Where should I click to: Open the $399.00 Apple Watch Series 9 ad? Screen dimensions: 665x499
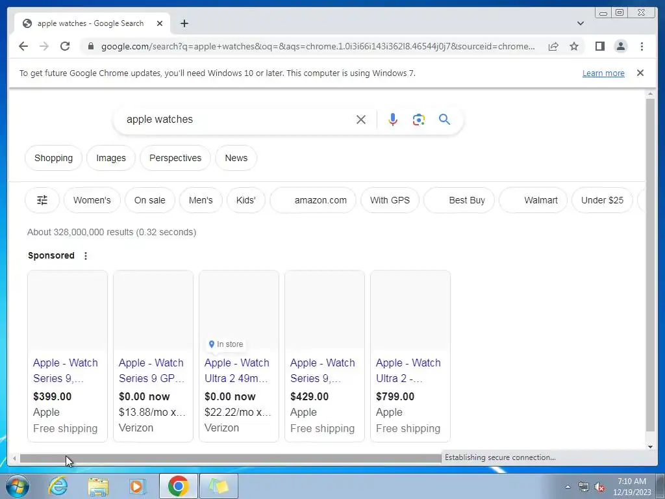[x=66, y=370]
